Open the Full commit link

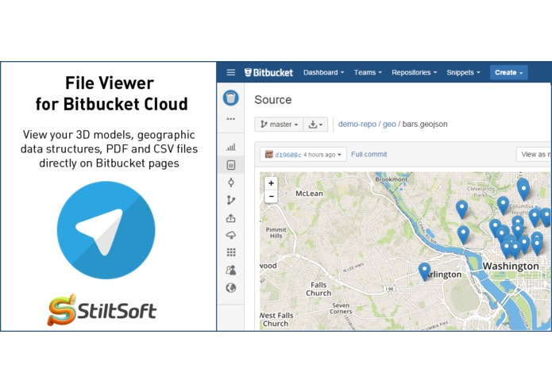coord(369,154)
